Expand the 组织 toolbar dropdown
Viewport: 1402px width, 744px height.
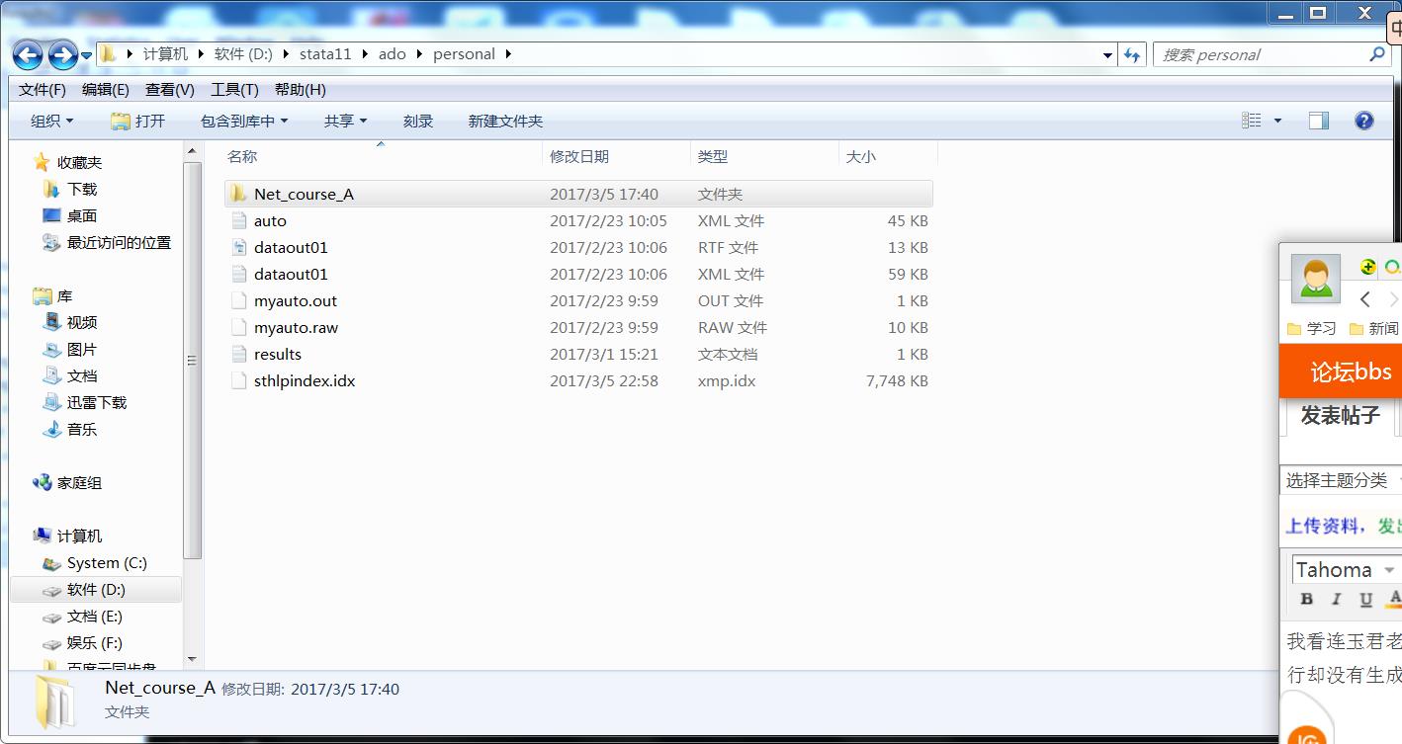pos(51,121)
